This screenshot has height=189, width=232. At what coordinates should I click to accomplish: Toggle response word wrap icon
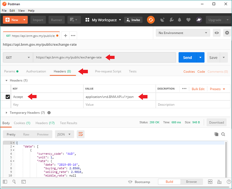(81, 134)
